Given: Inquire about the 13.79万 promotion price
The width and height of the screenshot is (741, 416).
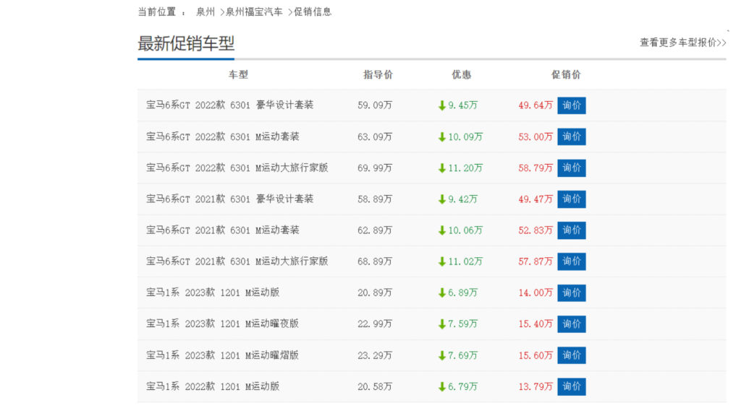Looking at the screenshot, I should (x=572, y=387).
